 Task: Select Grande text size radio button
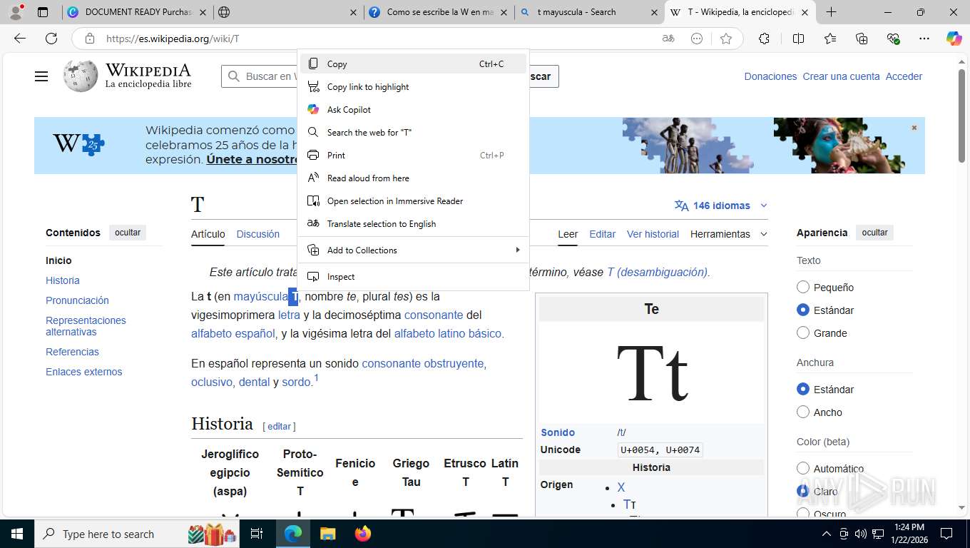803,333
